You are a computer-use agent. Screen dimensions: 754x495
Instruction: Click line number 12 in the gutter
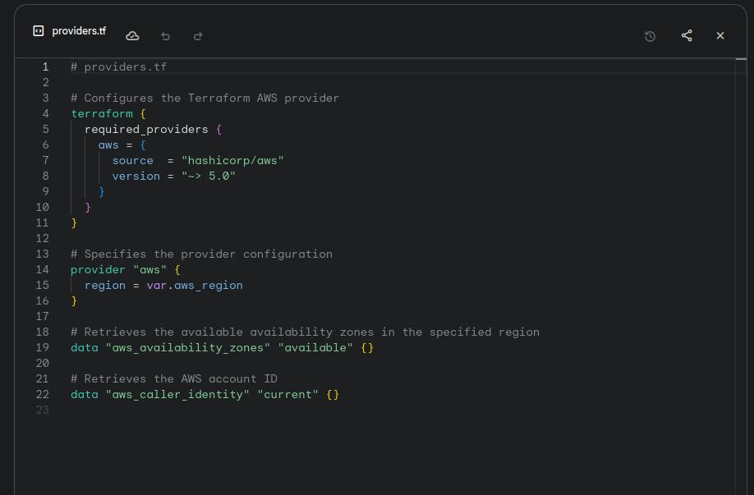43,239
